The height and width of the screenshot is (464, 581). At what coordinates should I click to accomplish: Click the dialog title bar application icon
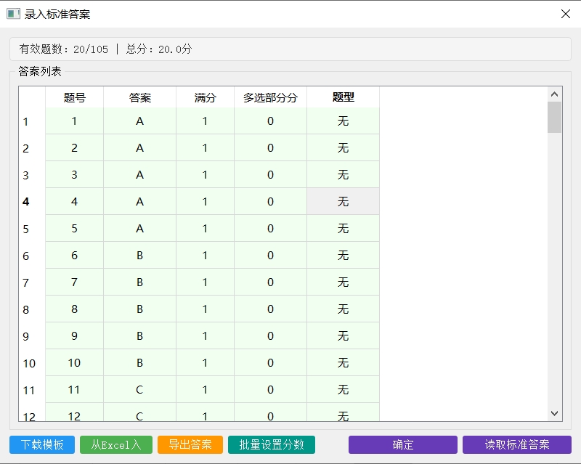tap(13, 14)
